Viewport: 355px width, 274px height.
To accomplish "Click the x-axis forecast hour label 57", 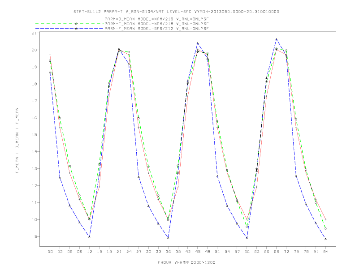I will (x=237, y=252).
